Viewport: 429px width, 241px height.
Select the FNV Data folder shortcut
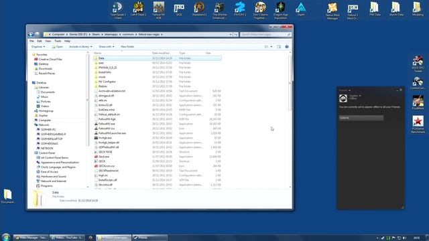(375, 9)
